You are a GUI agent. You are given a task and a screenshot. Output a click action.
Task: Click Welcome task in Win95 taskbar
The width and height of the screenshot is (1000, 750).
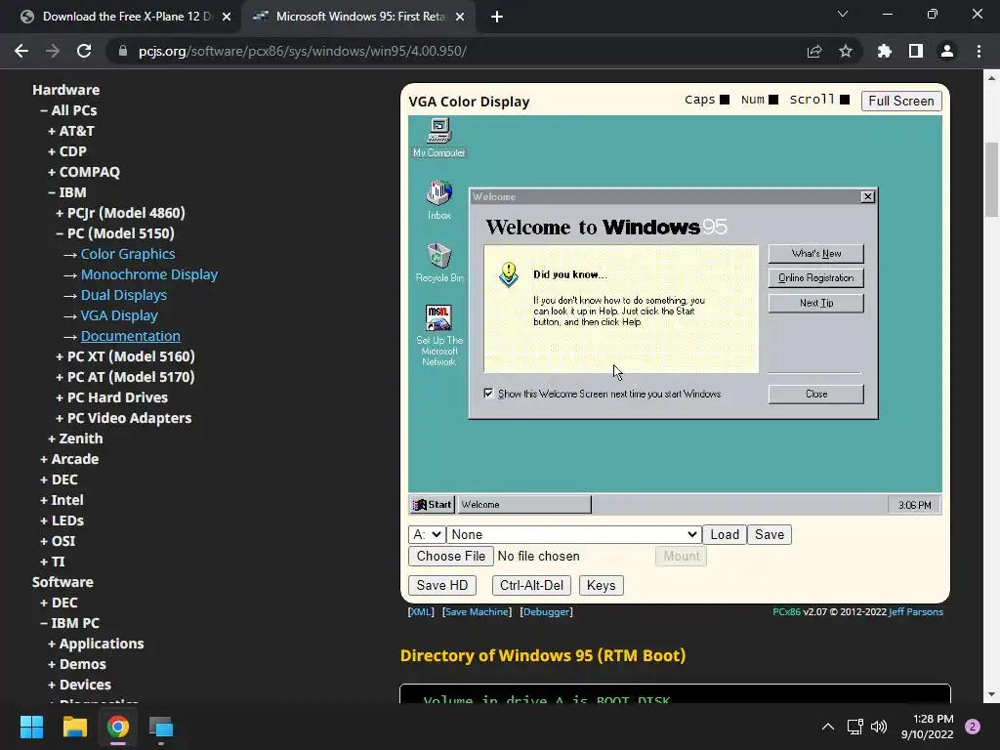pos(524,505)
